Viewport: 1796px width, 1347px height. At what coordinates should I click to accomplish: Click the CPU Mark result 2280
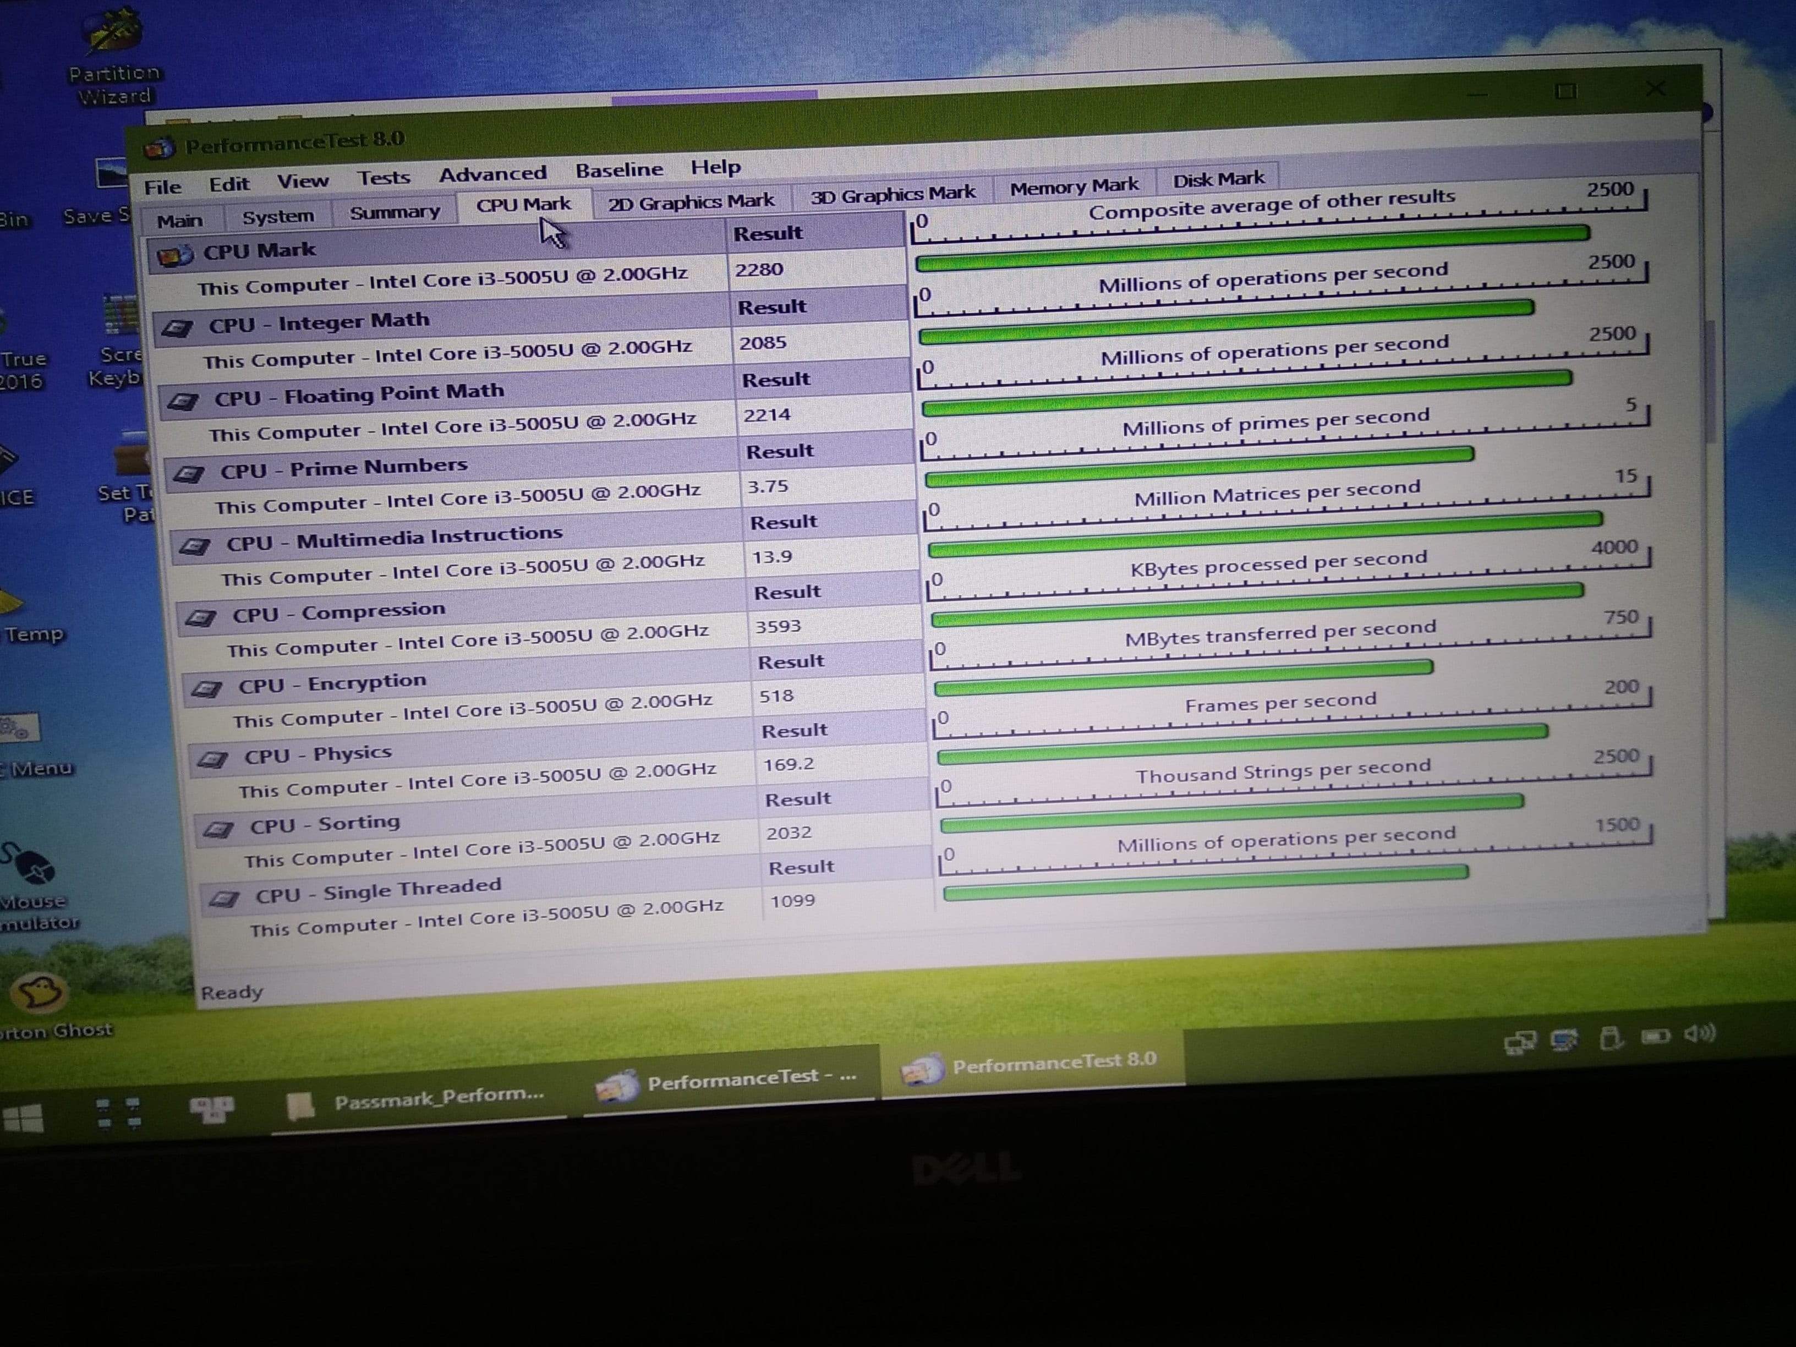coord(759,270)
